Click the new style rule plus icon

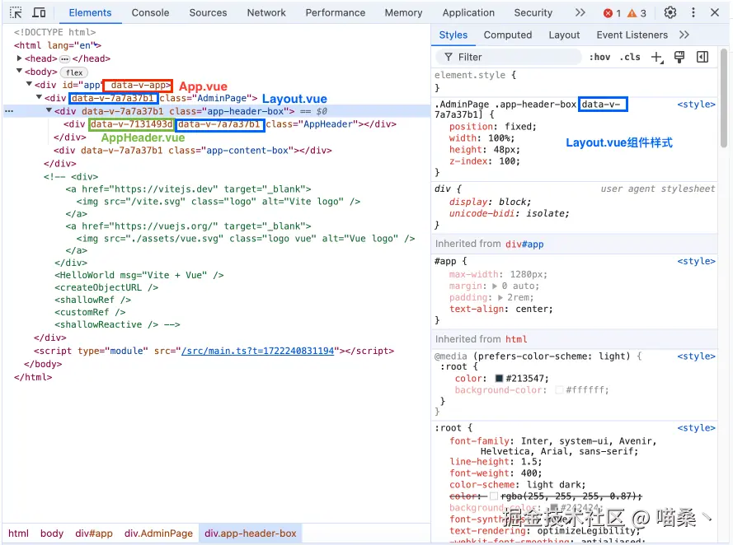coord(657,57)
